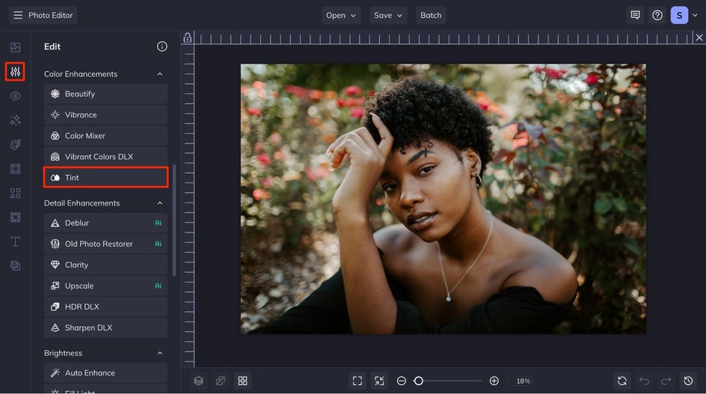
Task: Collapse the Color Enhancements section
Action: (x=160, y=74)
